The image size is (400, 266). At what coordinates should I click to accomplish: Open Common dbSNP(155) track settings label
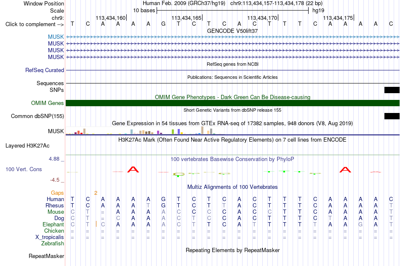click(x=37, y=116)
